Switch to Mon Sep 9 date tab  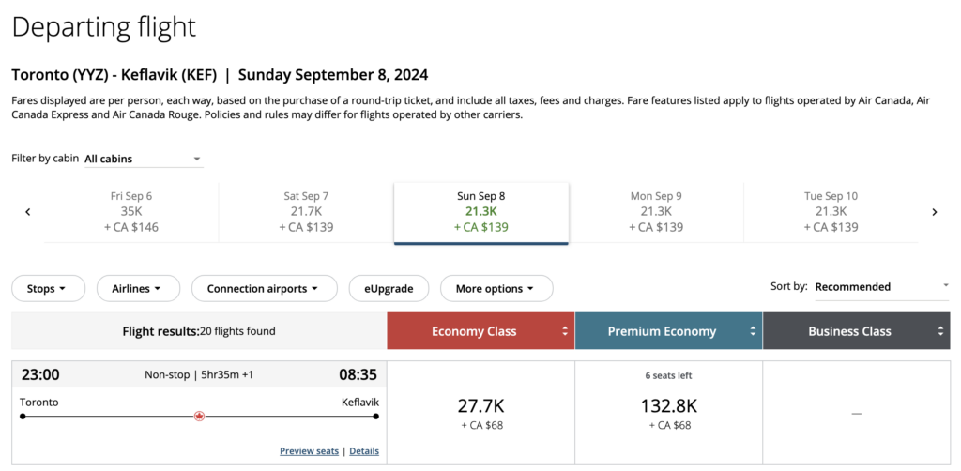[656, 212]
